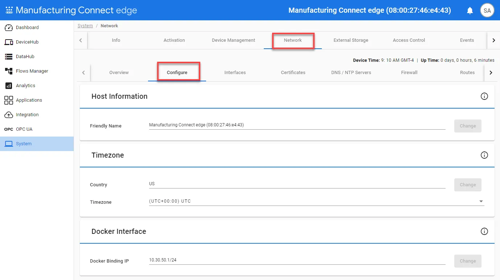Click the DeviceHub devices icon
This screenshot has width=500, height=280.
click(x=9, y=42)
